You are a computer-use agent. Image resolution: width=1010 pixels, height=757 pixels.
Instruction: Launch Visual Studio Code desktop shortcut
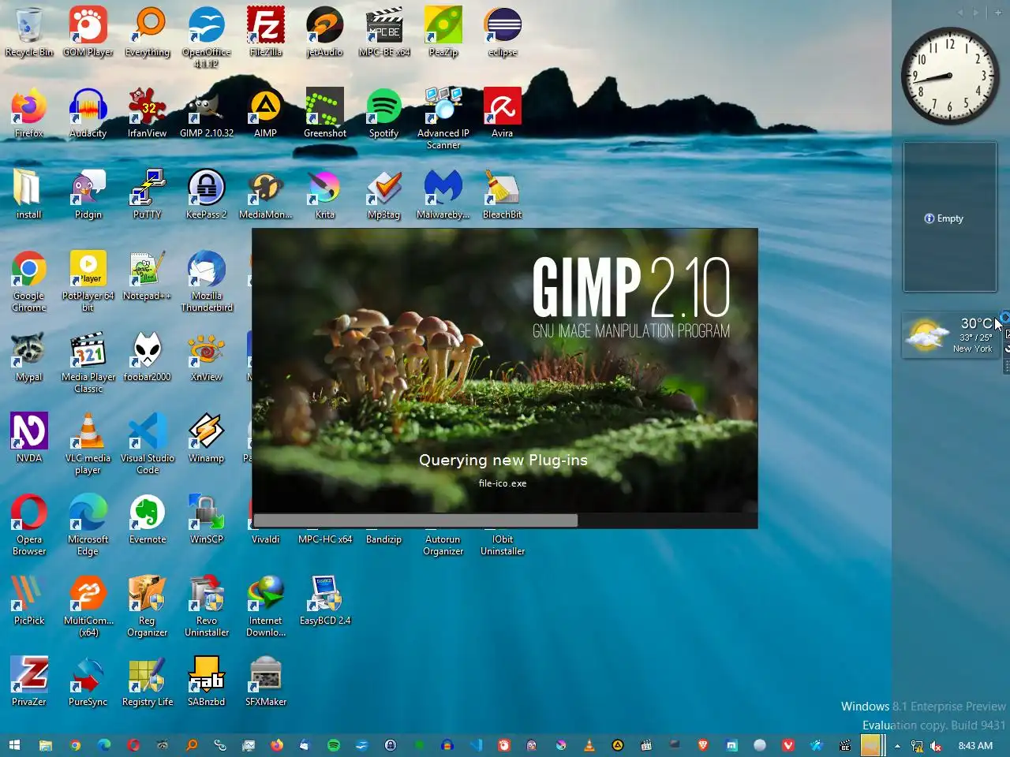(148, 444)
